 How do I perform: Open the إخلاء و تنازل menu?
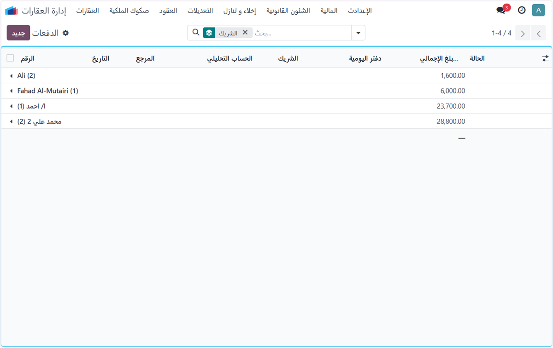[x=240, y=11]
